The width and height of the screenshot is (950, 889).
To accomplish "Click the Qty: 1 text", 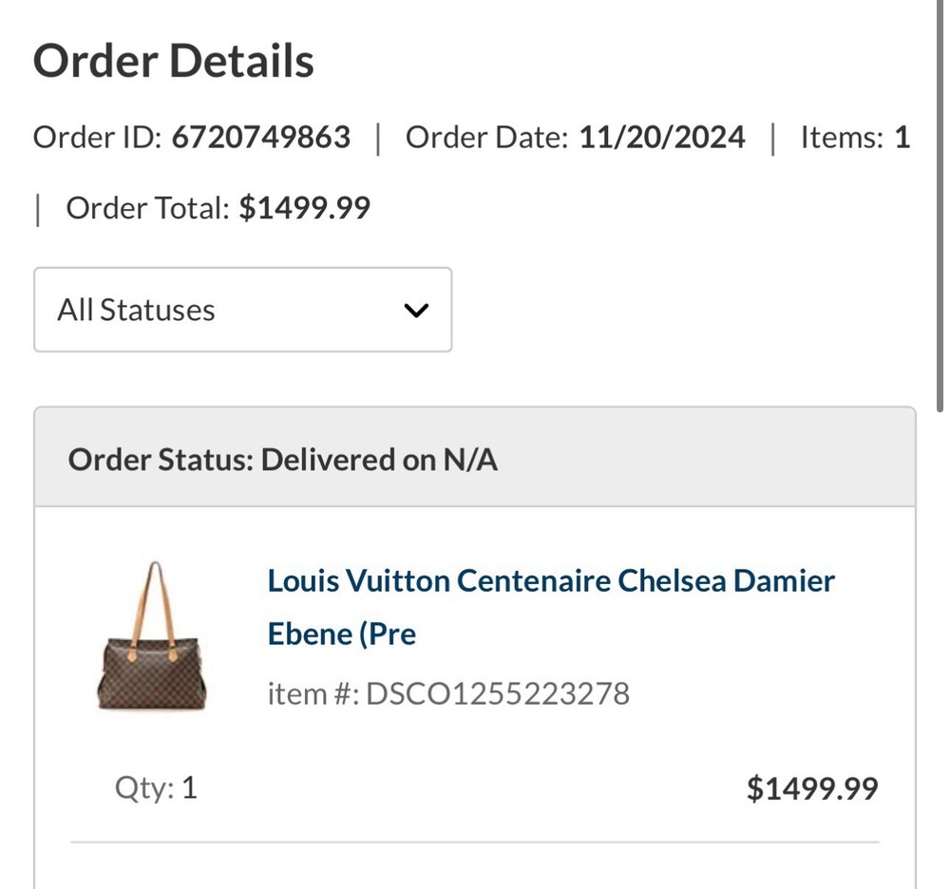I will coord(156,787).
